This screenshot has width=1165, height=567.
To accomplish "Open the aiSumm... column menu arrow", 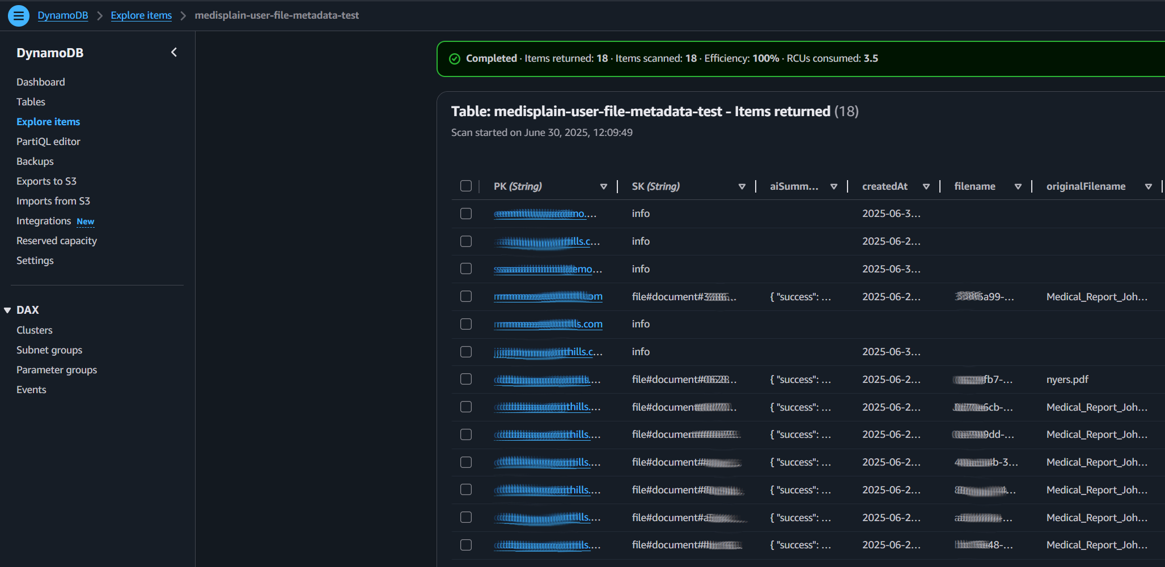I will pyautogui.click(x=834, y=186).
